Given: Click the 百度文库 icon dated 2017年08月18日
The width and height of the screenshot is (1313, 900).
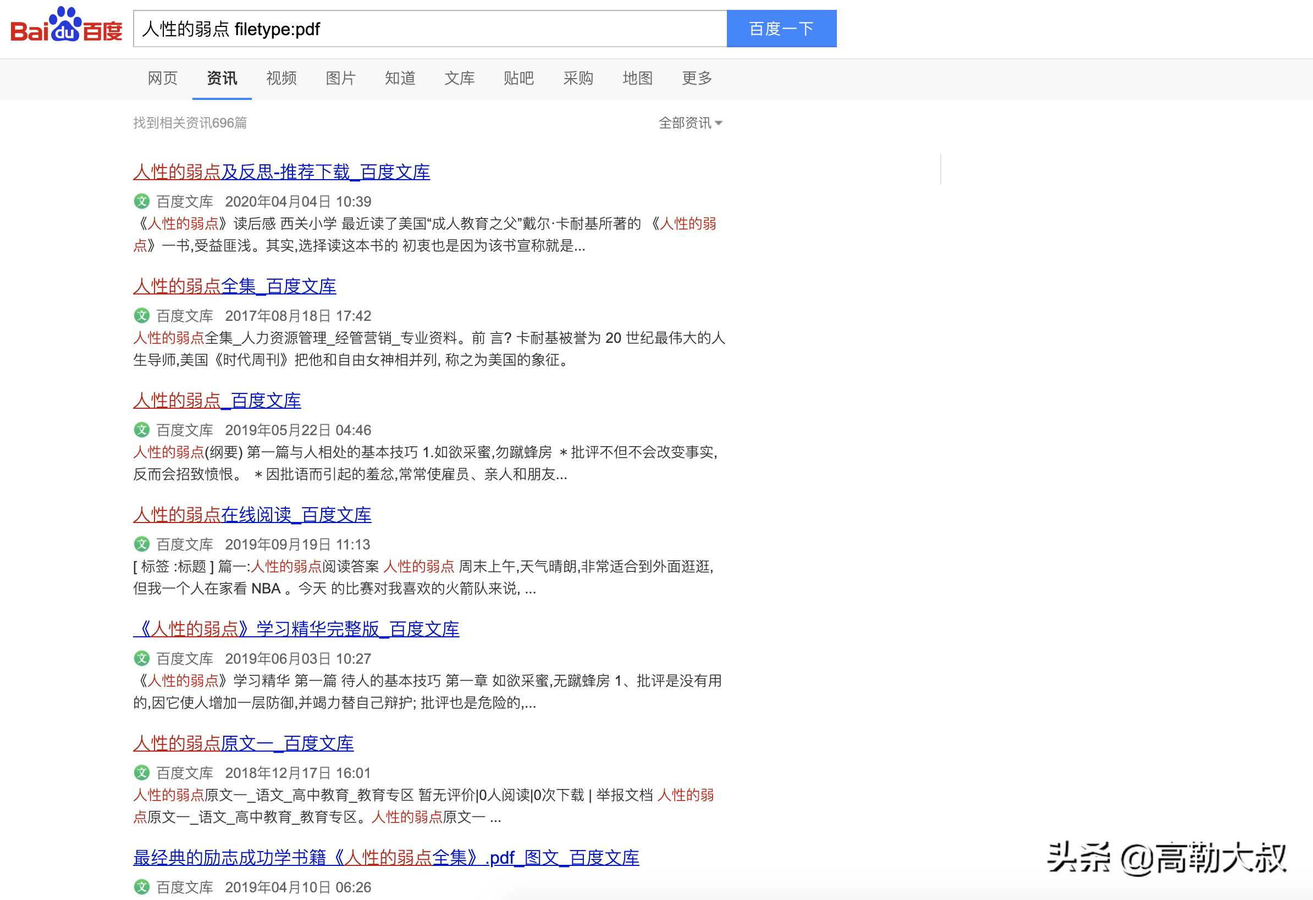Looking at the screenshot, I should [x=142, y=315].
